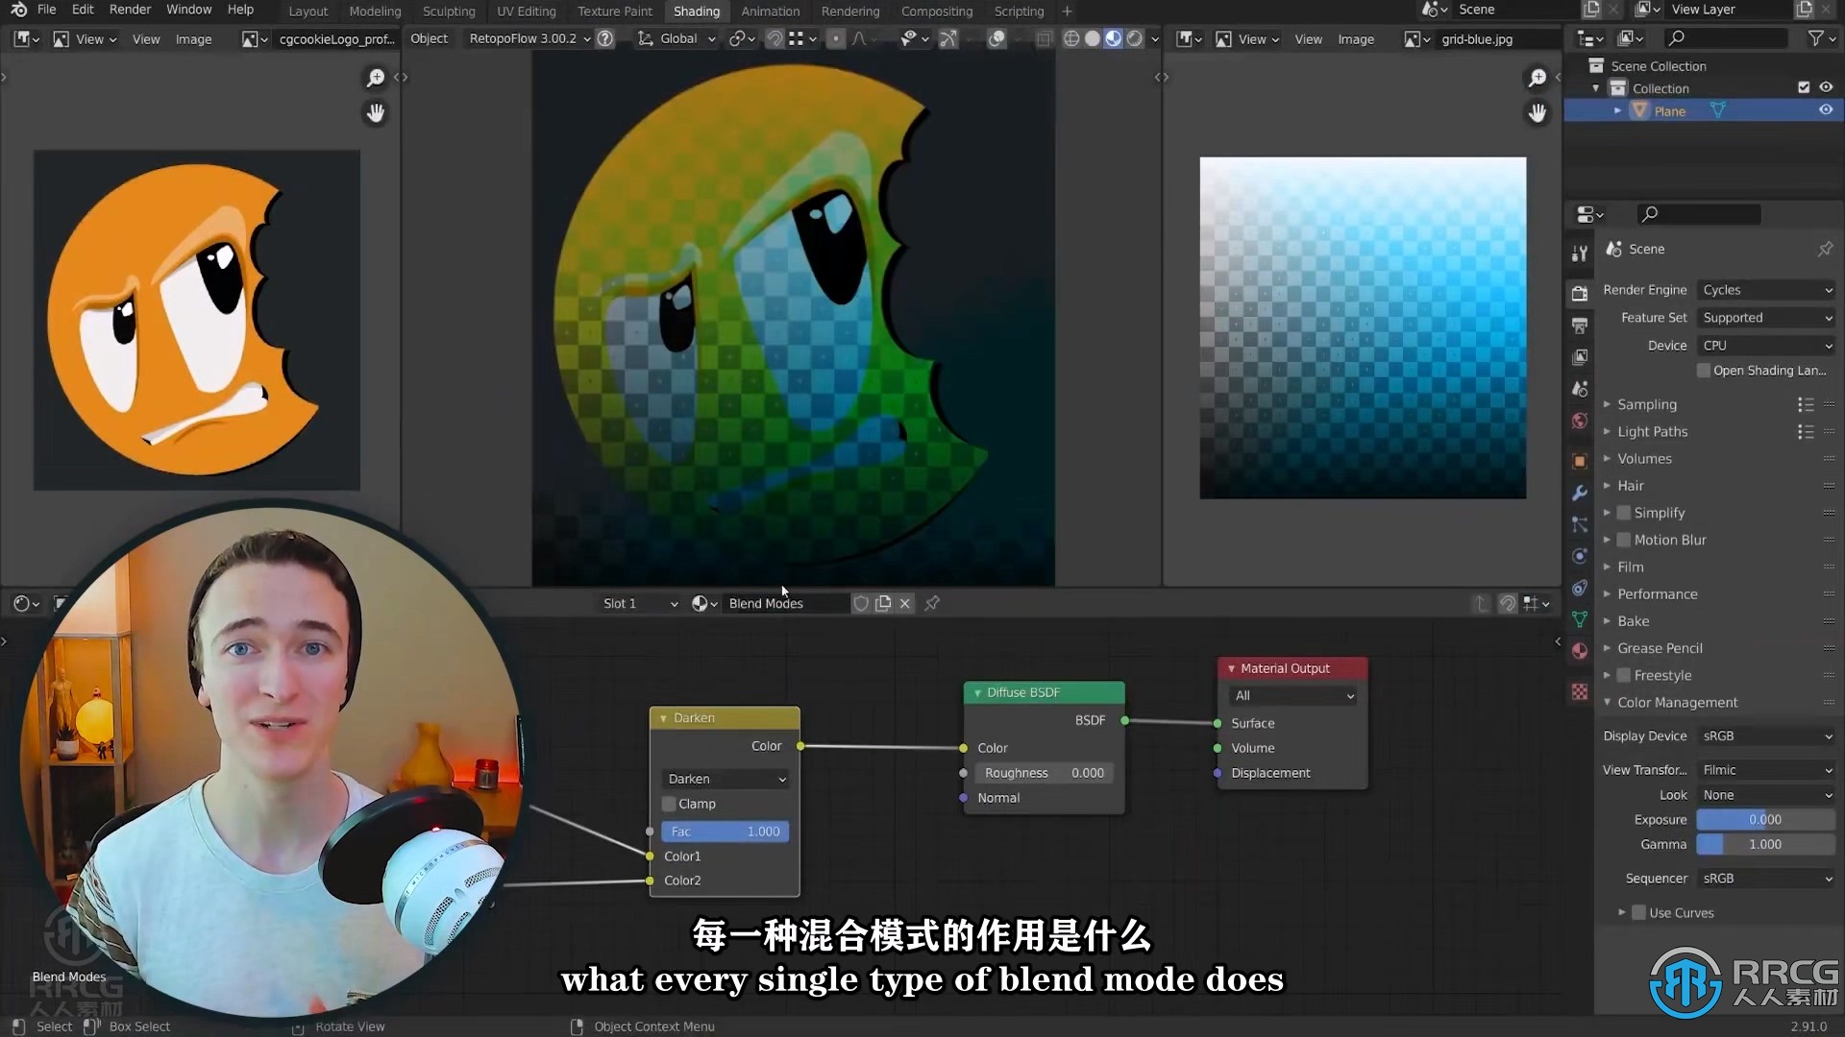Expand the Motion Blur section
Viewport: 1845px width, 1037px height.
[x=1608, y=538]
